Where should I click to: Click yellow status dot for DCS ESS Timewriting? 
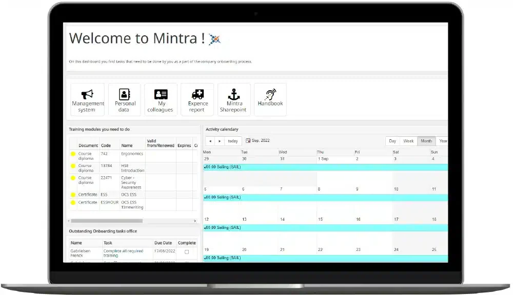[x=73, y=202]
